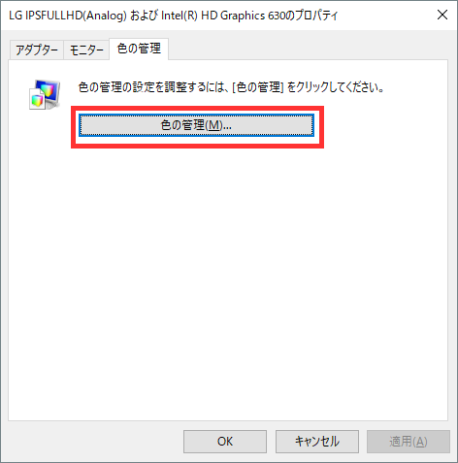Open the Adapter properties tab

click(x=37, y=50)
